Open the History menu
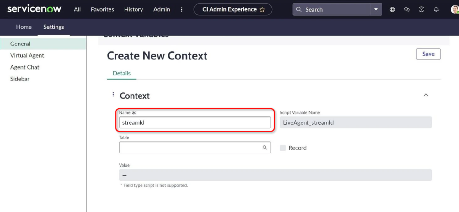Screen dimensions: 459x212 [133, 9]
